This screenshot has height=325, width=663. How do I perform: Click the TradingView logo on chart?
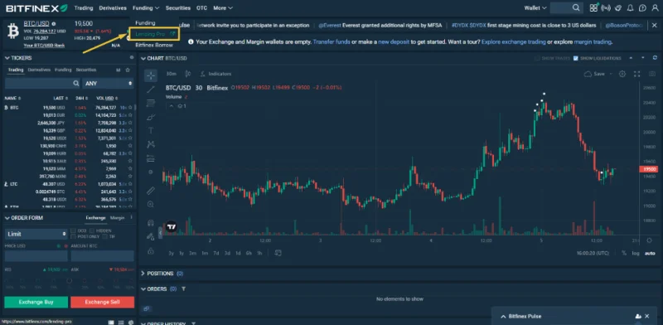[171, 227]
